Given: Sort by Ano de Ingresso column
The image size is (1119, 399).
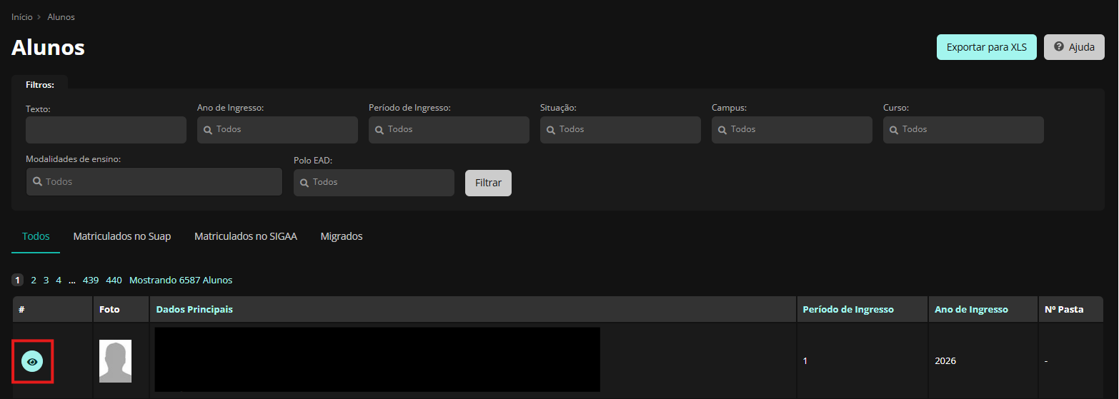Looking at the screenshot, I should click(971, 310).
